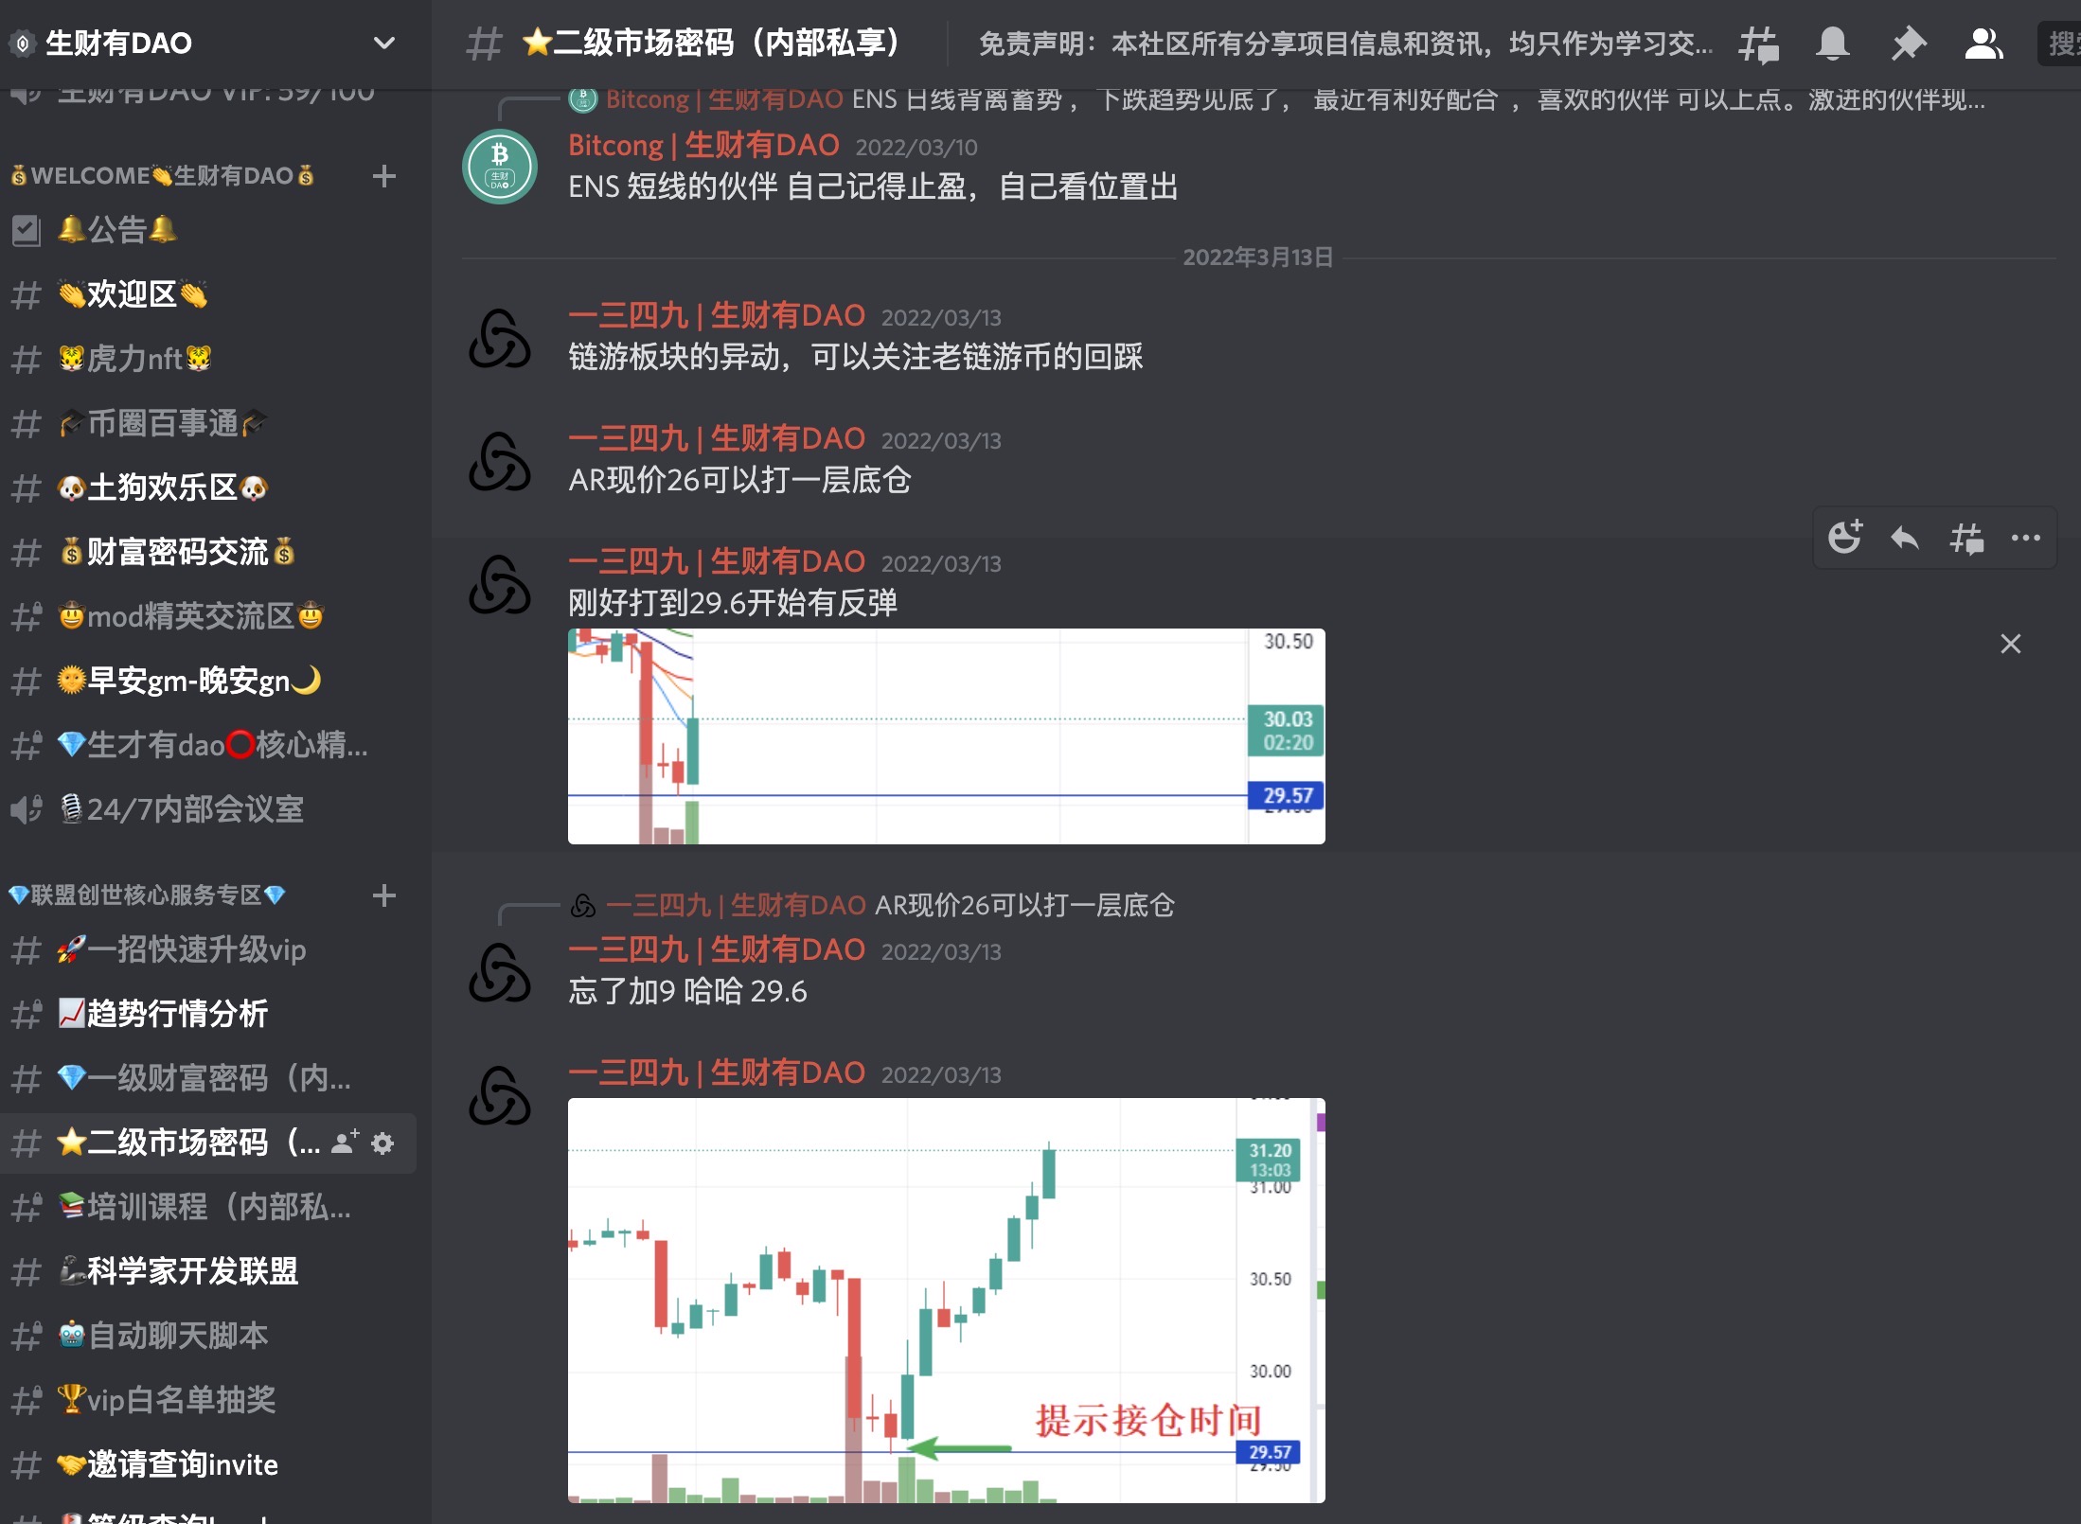Show the member list icon
The width and height of the screenshot is (2081, 1524).
pyautogui.click(x=1983, y=44)
